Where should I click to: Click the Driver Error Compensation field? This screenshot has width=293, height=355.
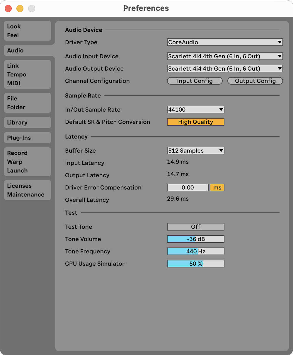[x=188, y=187]
